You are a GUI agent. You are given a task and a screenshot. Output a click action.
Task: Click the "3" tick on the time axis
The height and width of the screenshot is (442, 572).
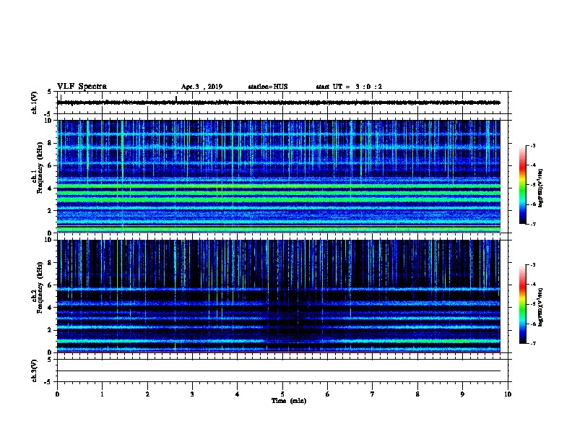click(192, 394)
